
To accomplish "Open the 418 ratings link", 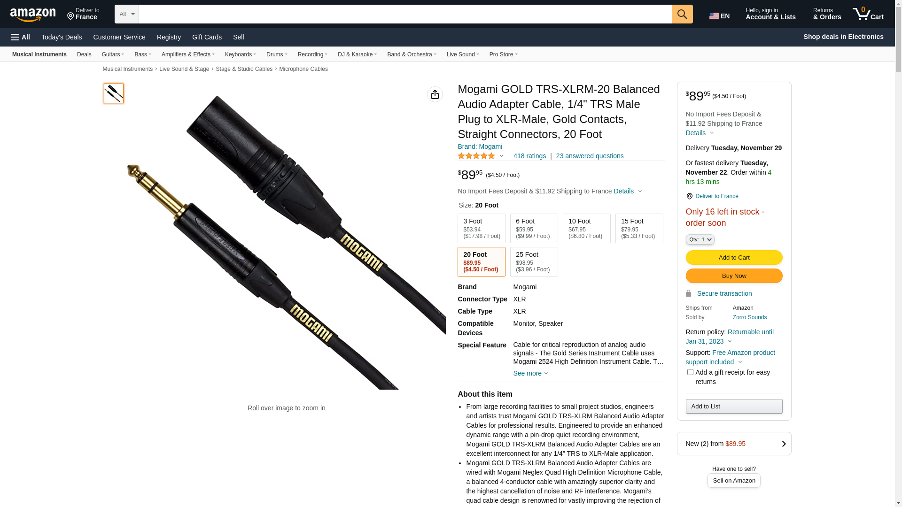I will 529,156.
